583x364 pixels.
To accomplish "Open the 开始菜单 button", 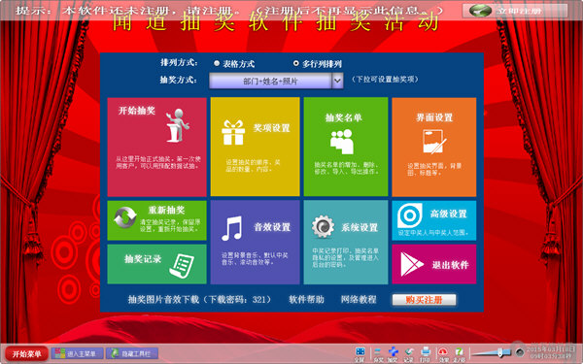I will 26,354.
